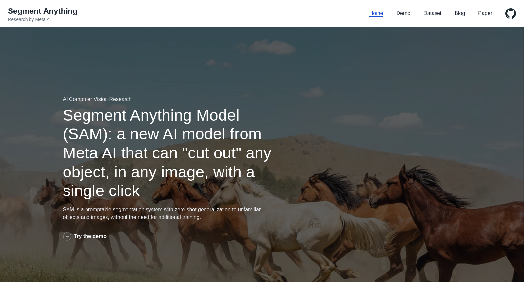The width and height of the screenshot is (524, 282).
Task: Click the circled arrow icon beside Try the demo
Action: pos(67,236)
